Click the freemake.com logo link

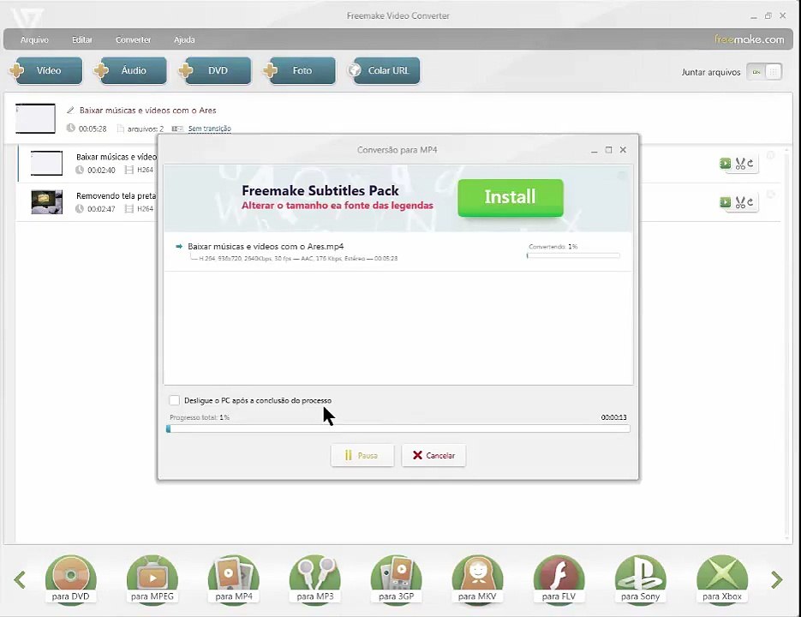coord(749,39)
